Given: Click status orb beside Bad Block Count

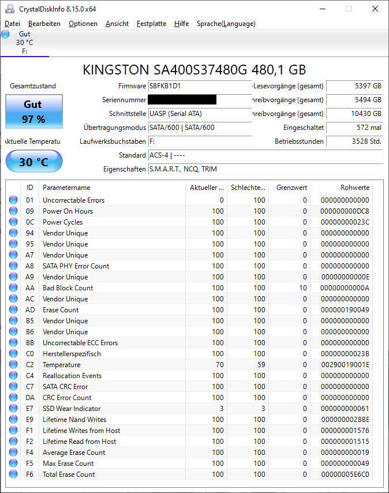Looking at the screenshot, I should click(13, 288).
